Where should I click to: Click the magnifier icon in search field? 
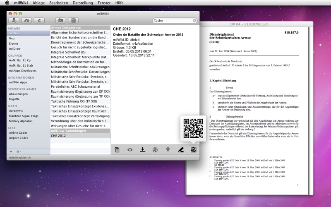click(x=155, y=20)
